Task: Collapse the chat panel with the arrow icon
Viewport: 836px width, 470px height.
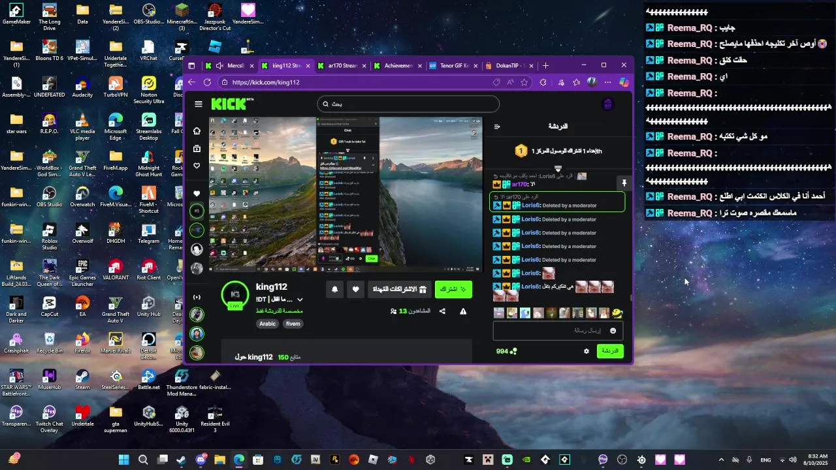Action: pyautogui.click(x=497, y=127)
